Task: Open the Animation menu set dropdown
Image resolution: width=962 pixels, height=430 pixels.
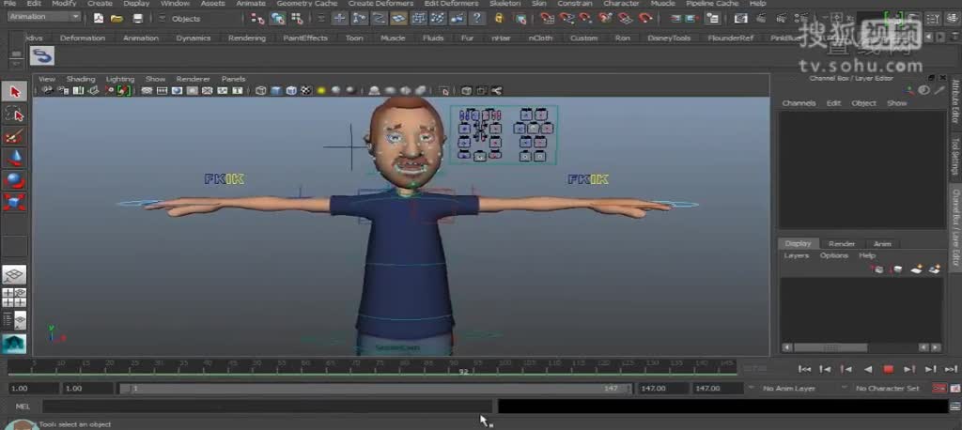Action: (x=43, y=17)
